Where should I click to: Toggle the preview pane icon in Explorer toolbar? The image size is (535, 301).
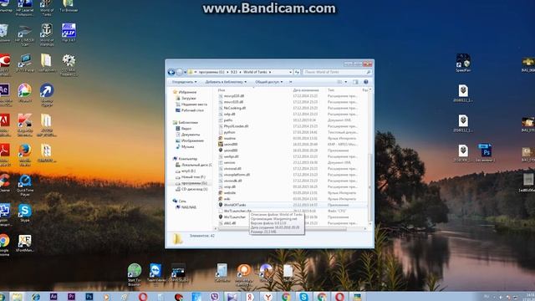pyautogui.click(x=355, y=82)
